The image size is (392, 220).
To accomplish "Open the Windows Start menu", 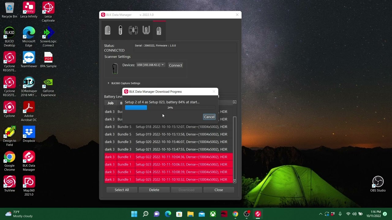I will click(134, 214).
